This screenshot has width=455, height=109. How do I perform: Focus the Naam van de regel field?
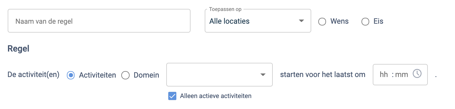[x=99, y=21]
